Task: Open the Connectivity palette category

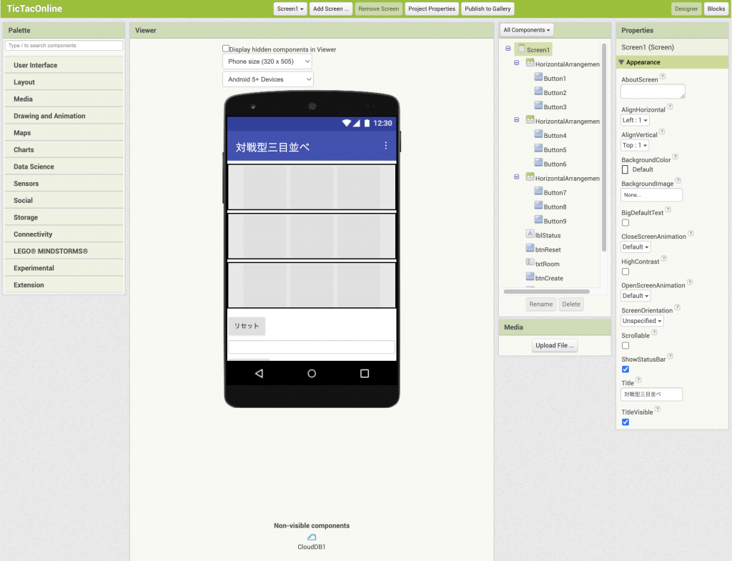Action: click(64, 234)
